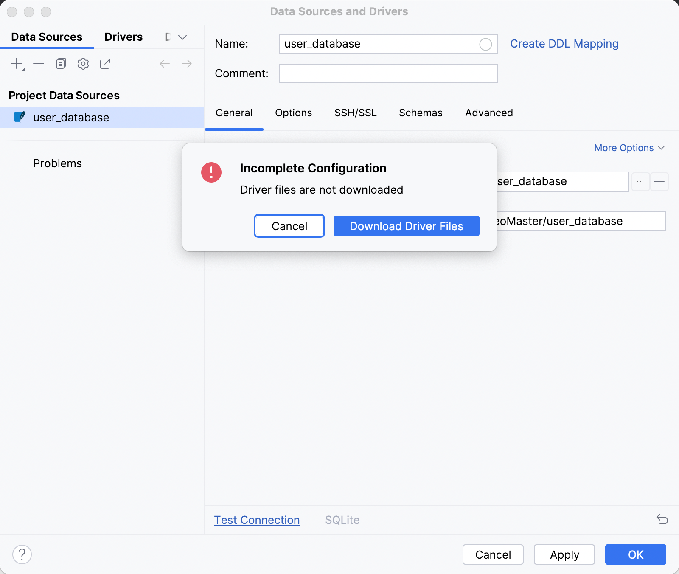Image resolution: width=679 pixels, height=574 pixels.
Task: Switch to the Drivers tab
Action: point(123,37)
